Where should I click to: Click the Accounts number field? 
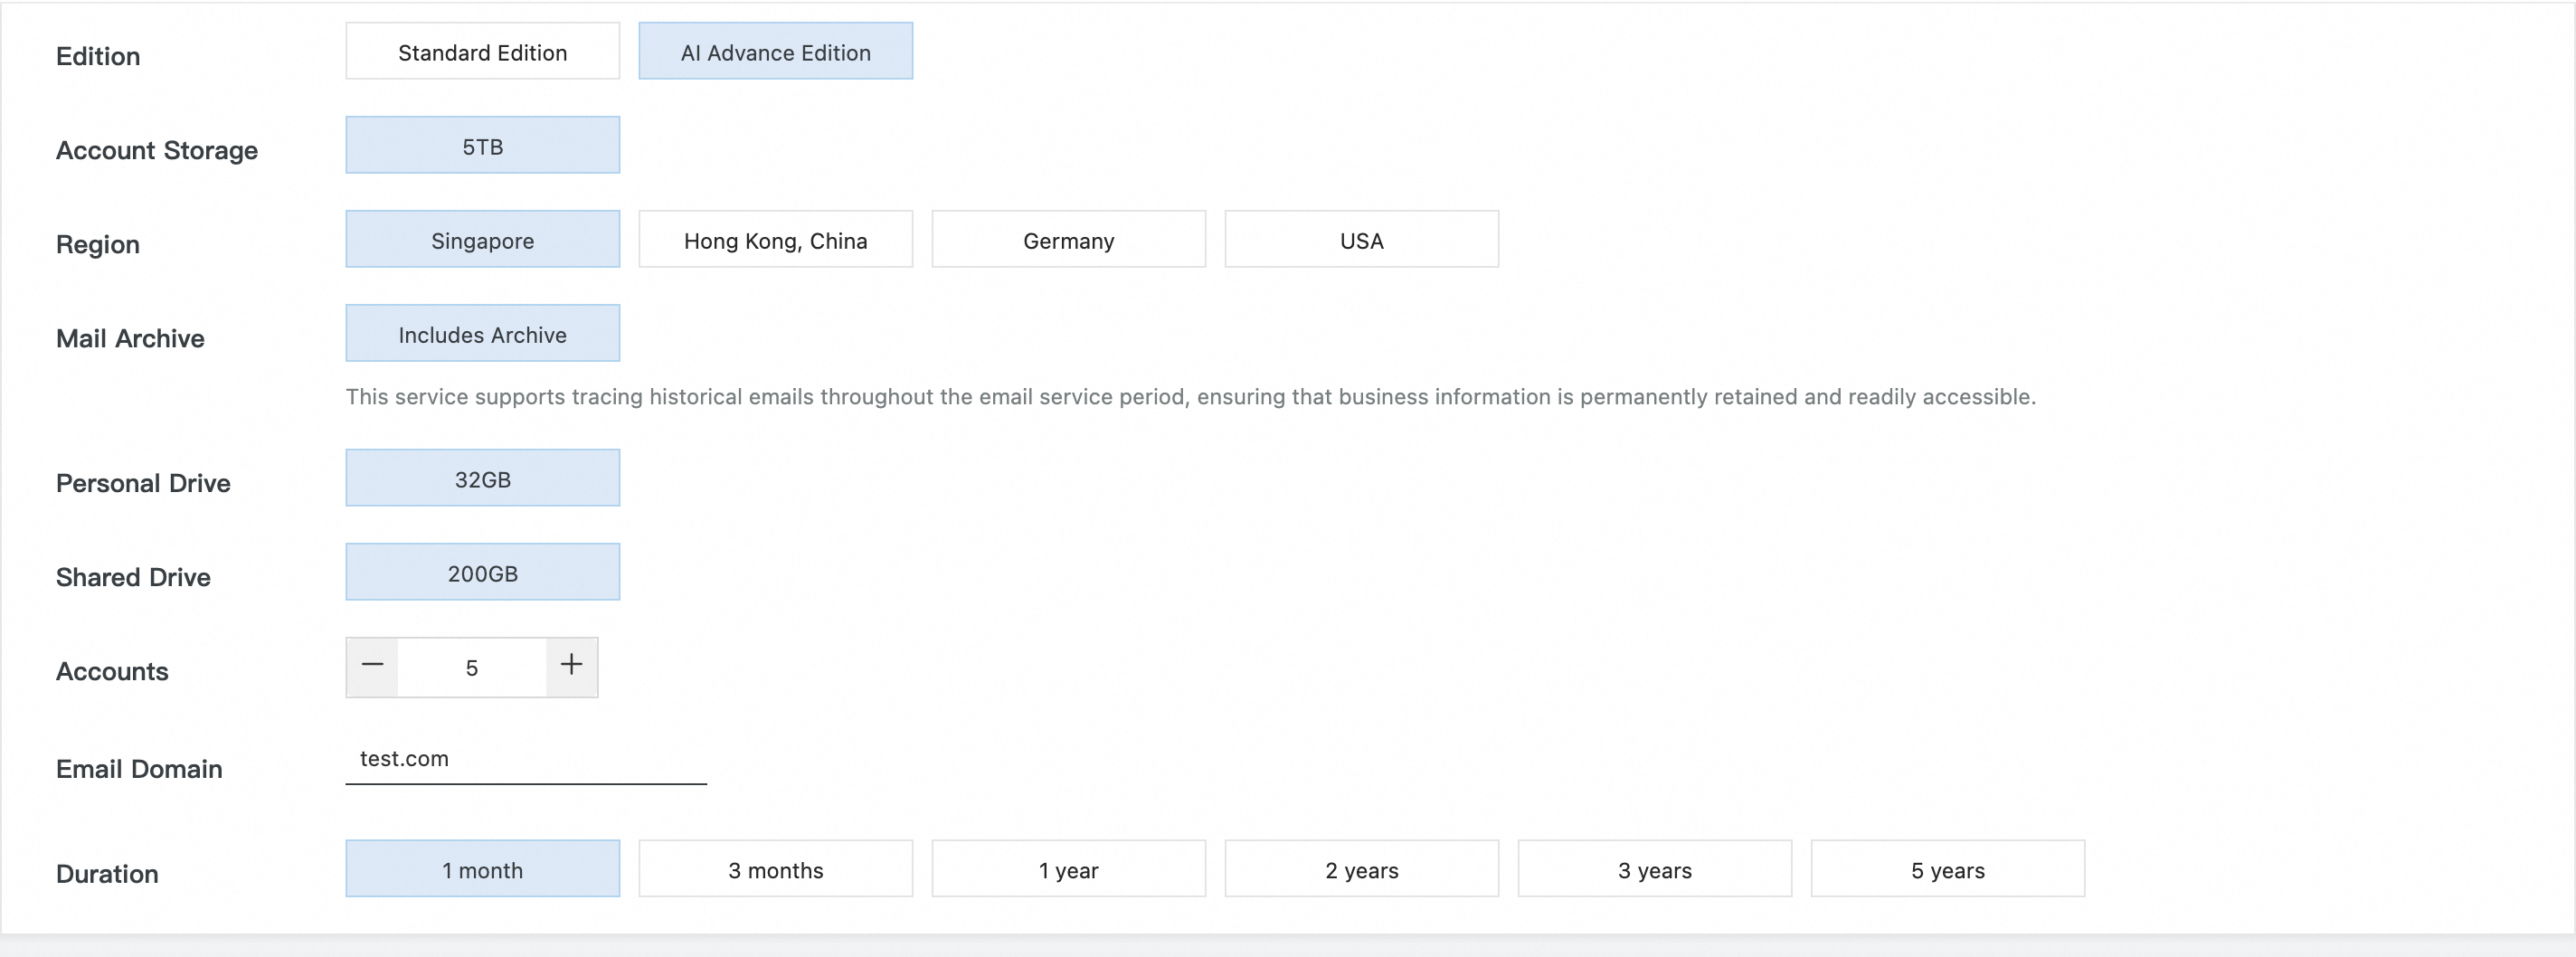pyautogui.click(x=471, y=667)
